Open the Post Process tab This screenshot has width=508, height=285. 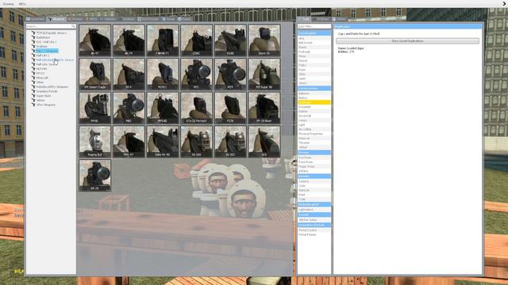point(148,19)
